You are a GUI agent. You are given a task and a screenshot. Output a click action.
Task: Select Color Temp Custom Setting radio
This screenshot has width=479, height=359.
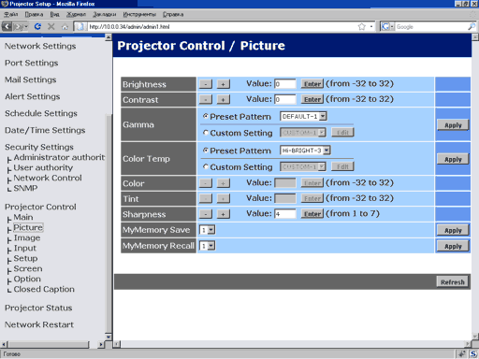tap(206, 166)
